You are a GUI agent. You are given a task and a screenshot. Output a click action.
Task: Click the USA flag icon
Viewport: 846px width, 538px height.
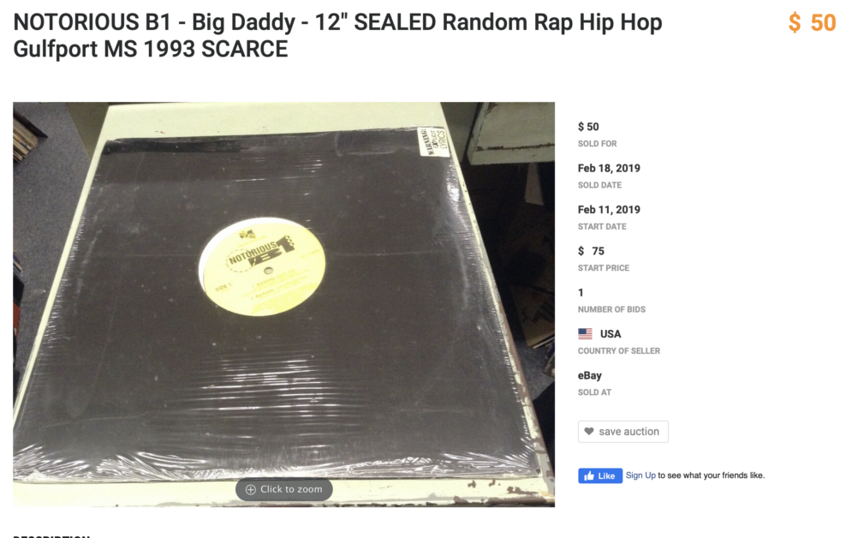(x=586, y=333)
